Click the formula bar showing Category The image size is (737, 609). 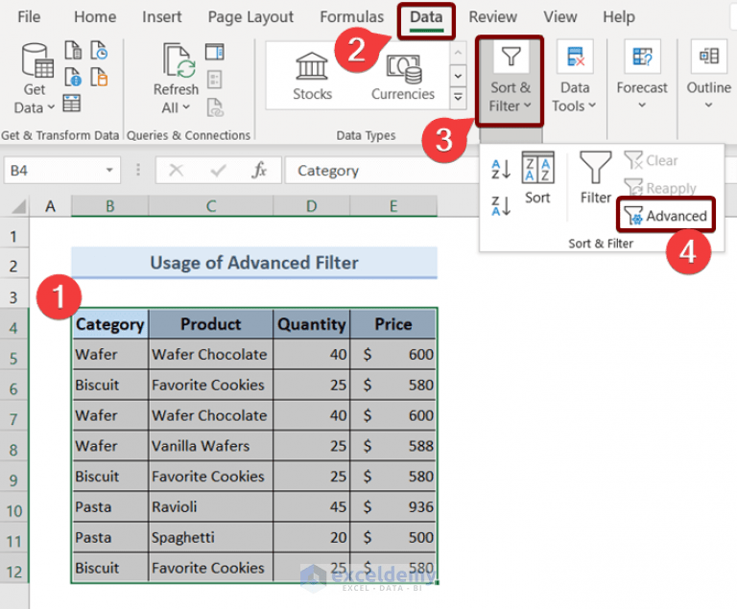pyautogui.click(x=381, y=170)
